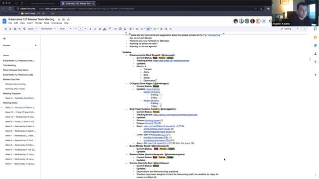
Task: Print the document with the printer icon
Action: click(x=15, y=29)
